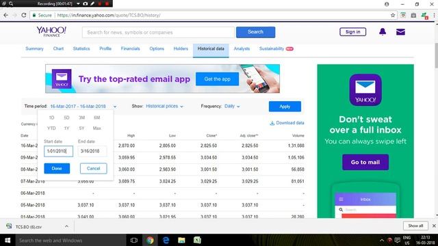
Task: Open the Profile tab
Action: click(x=105, y=49)
